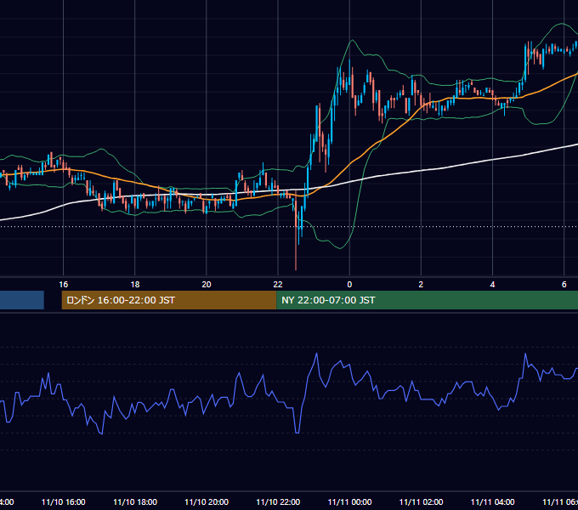The height and width of the screenshot is (510, 578).
Task: Click the 11/10 18:00 time label
Action: (135, 501)
